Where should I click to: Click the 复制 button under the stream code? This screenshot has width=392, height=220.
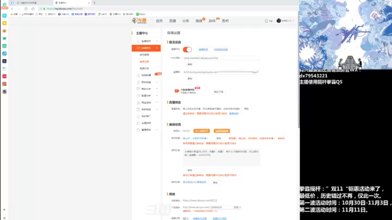[190, 79]
